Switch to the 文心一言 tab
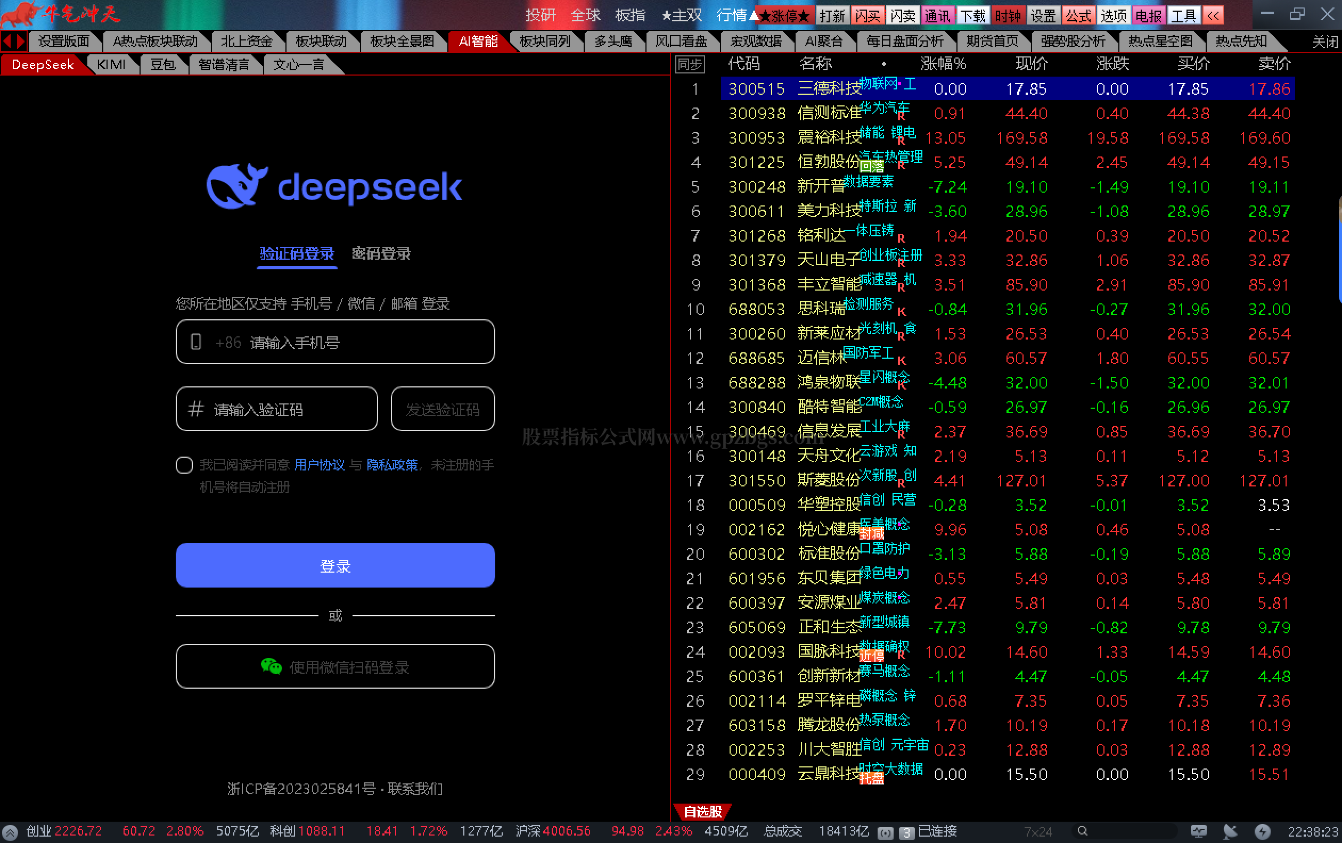This screenshot has width=1342, height=843. (298, 64)
